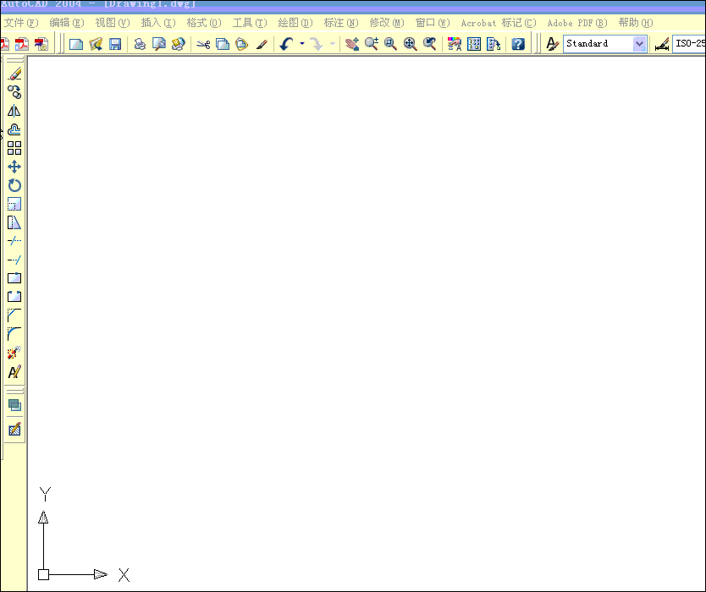
Task: Expand the Undo history dropdown arrow
Action: click(x=302, y=44)
